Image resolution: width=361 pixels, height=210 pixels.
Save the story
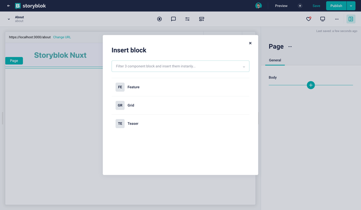pyautogui.click(x=316, y=6)
